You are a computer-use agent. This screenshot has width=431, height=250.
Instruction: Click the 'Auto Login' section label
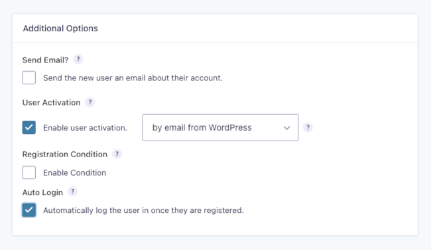pos(42,192)
